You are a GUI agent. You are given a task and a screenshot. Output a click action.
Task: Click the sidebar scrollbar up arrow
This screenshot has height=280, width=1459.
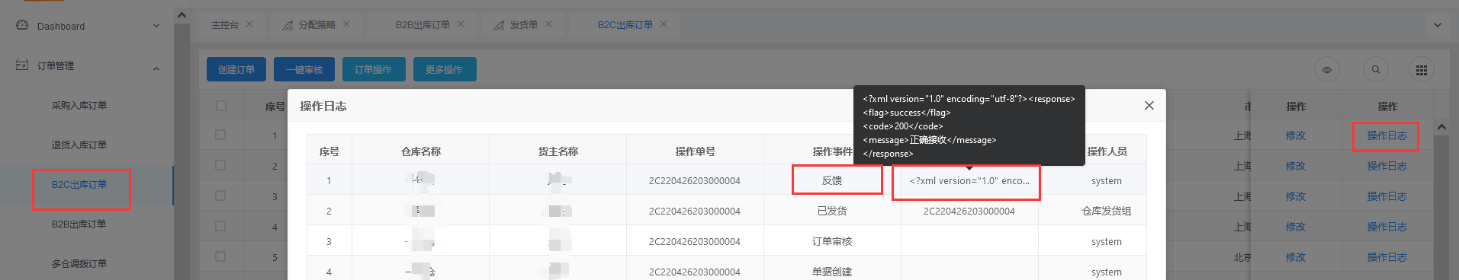point(182,15)
